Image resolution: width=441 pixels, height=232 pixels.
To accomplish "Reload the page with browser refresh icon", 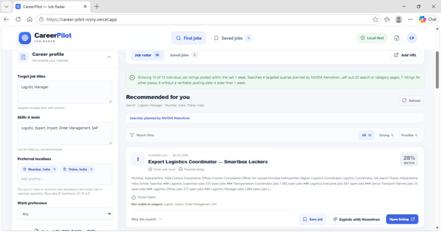I will tap(18, 19).
